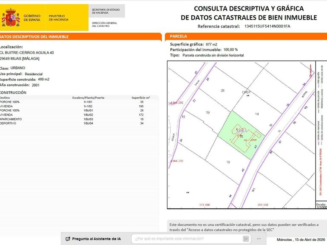Image resolution: width=327 pixels, height=245 pixels.
Task: Click the send arrow in the assistant box
Action: pos(246,239)
